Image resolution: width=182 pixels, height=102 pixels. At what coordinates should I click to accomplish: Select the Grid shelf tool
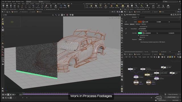pyautogui.click(x=18, y=6)
